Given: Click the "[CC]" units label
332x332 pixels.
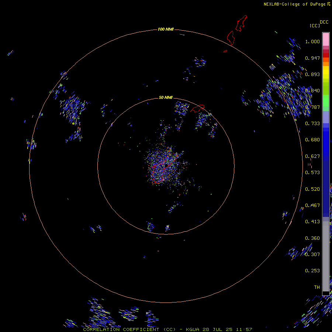Looking at the screenshot, I should pyautogui.click(x=315, y=25).
